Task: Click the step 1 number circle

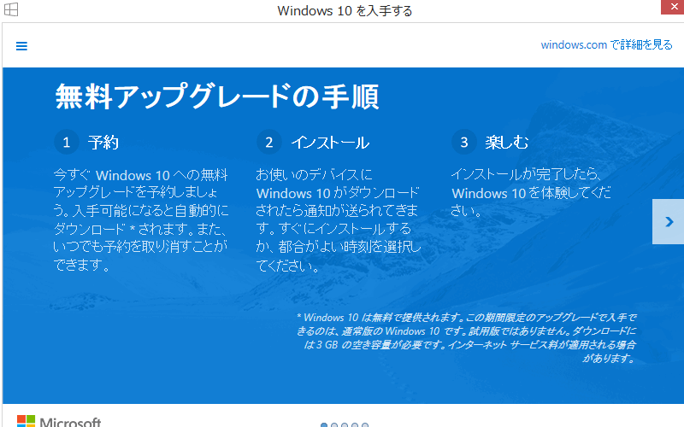Action: 66,142
